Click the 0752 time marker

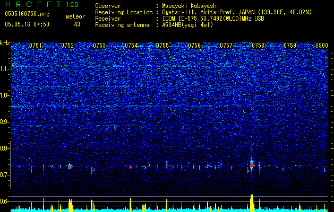coord(67,46)
